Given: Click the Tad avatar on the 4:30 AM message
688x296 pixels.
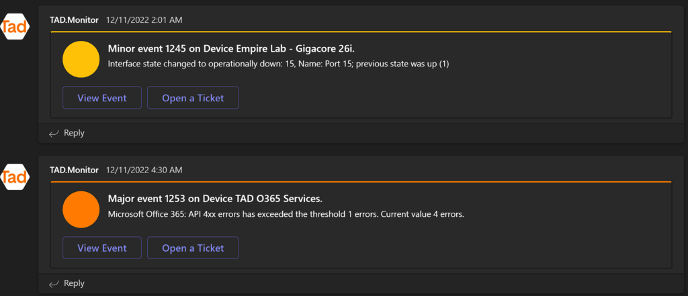Looking at the screenshot, I should (x=15, y=177).
